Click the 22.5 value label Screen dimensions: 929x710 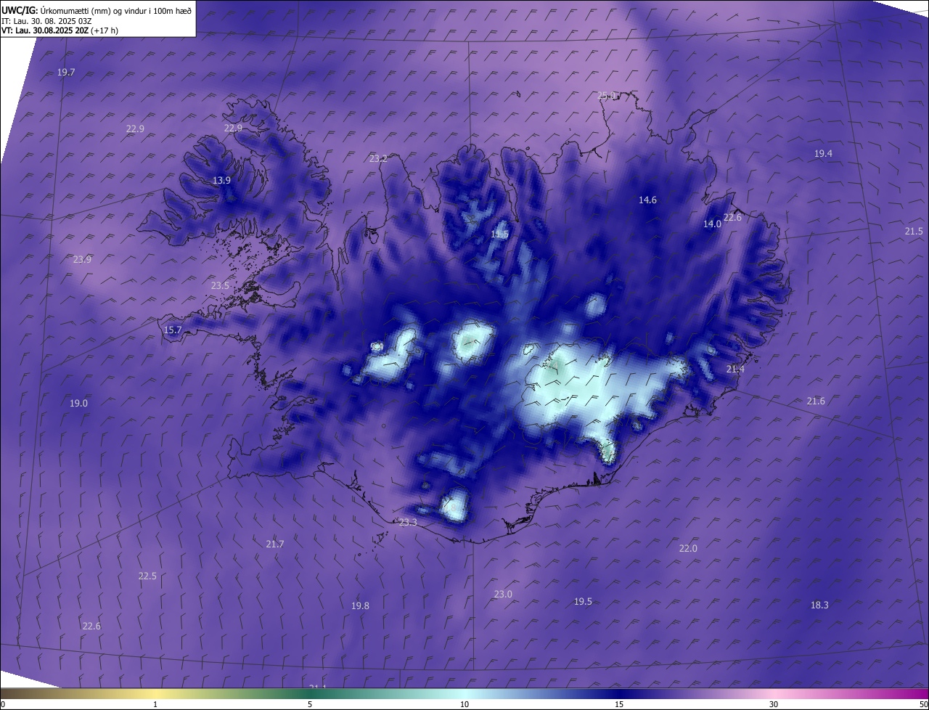click(x=147, y=576)
